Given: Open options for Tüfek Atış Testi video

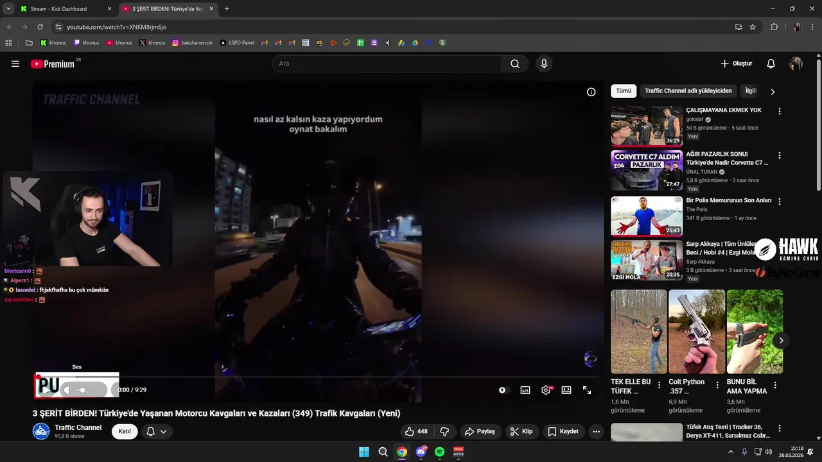Looking at the screenshot, I should [x=780, y=428].
